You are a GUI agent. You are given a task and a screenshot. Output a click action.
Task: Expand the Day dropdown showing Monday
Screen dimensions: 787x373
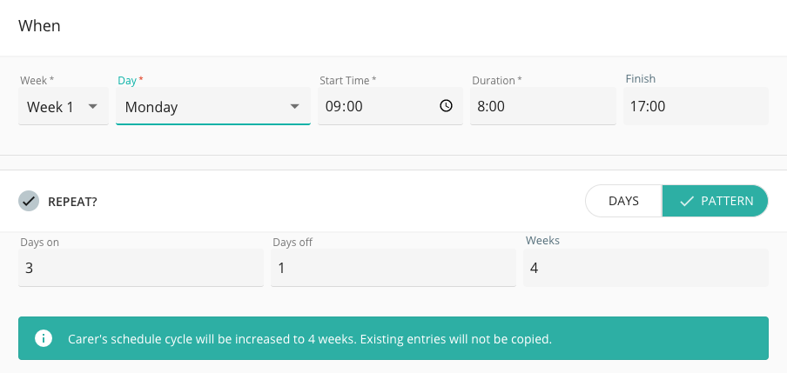(212, 106)
